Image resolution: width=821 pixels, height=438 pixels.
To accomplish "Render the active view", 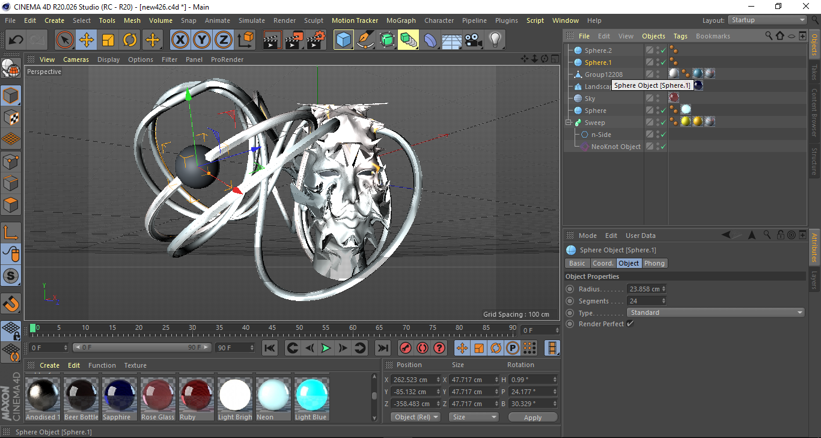I will pos(273,40).
